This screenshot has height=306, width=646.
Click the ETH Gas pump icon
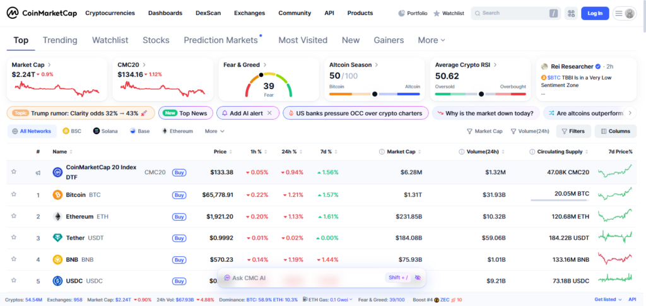(x=305, y=300)
